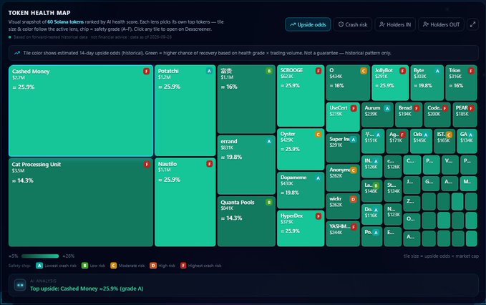Open the errand $831K tile
The image size is (486, 305).
pos(246,165)
